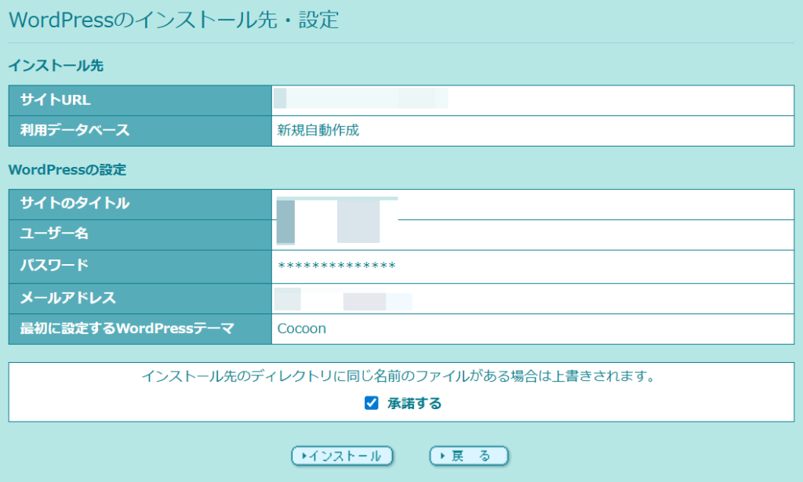Click the 承諾する label text
Viewport: 803px width, 482px height.
pyautogui.click(x=414, y=404)
